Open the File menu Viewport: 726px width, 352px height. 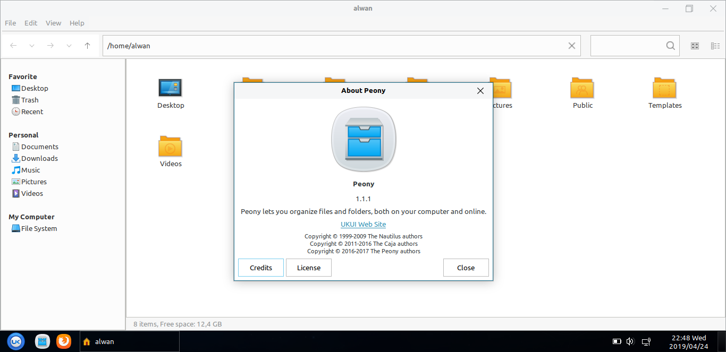click(10, 23)
